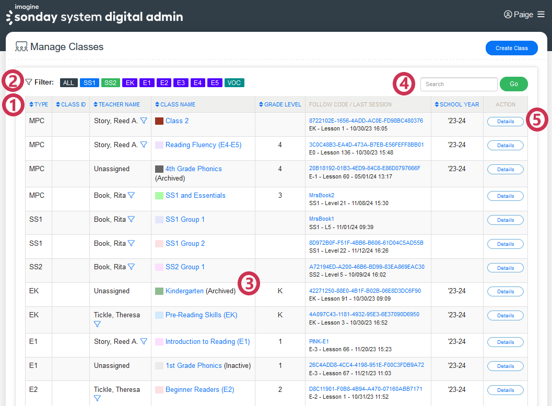
Task: Sort by Teacher Name column header
Action: 116,104
